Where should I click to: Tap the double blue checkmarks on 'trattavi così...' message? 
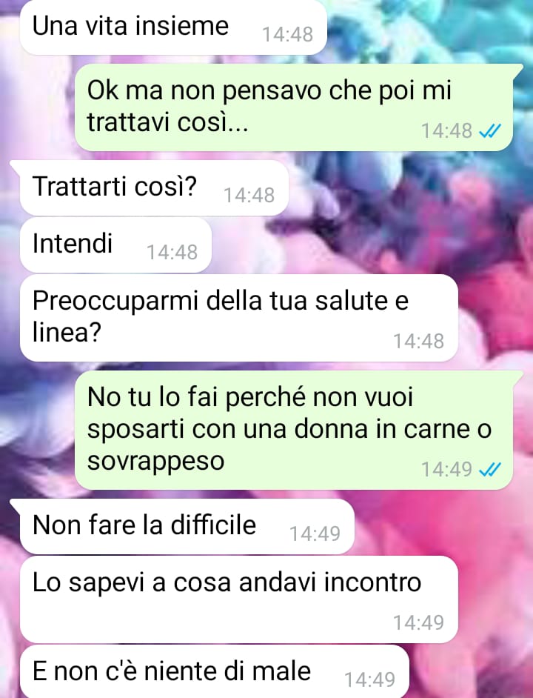490,131
